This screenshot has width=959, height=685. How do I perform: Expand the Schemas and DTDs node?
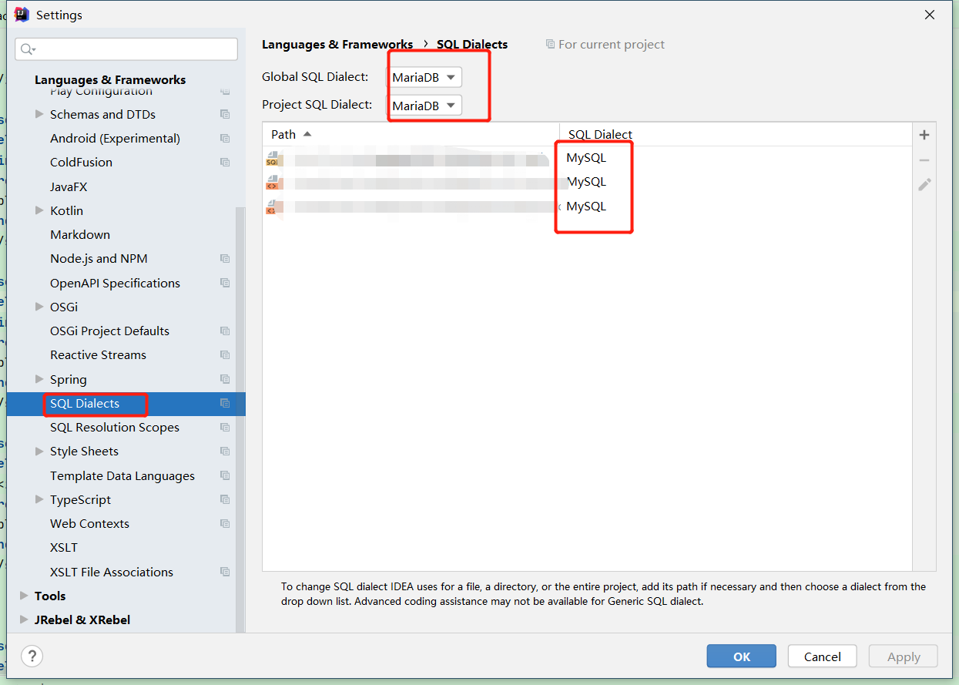[x=39, y=114]
